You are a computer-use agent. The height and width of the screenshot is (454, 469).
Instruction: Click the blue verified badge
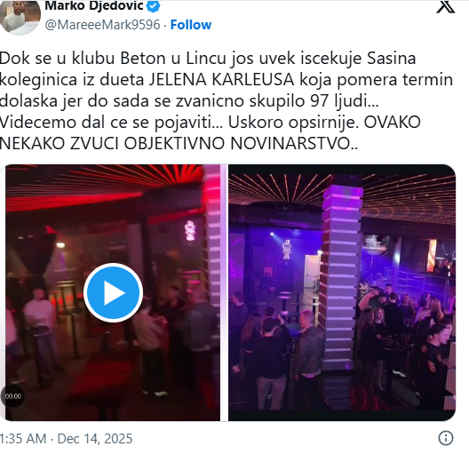[x=154, y=5]
